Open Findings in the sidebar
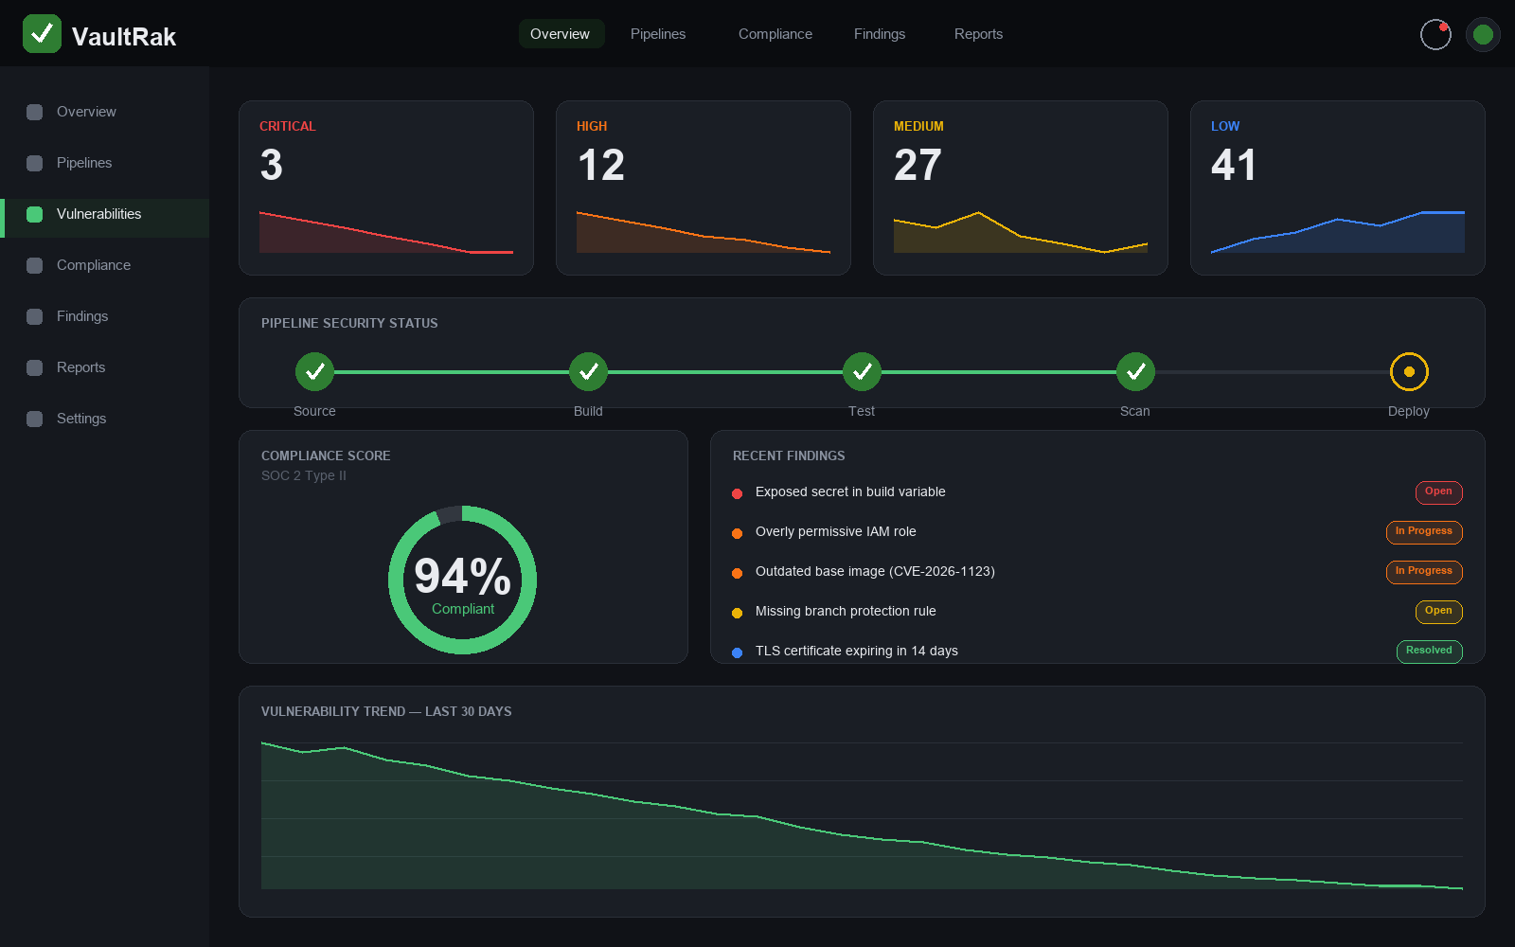Screen dimensions: 1515x947 click(104, 316)
